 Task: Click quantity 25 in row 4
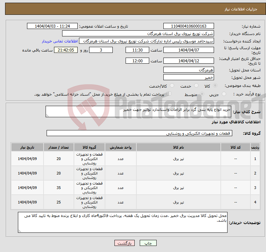pyautogui.click(x=59, y=202)
